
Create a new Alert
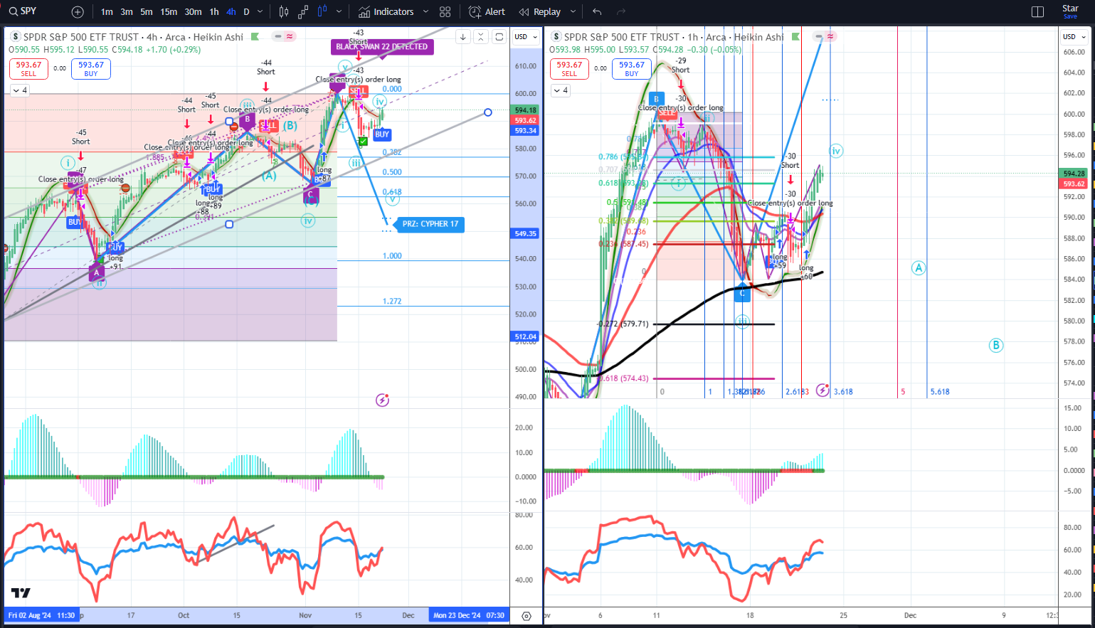click(487, 12)
